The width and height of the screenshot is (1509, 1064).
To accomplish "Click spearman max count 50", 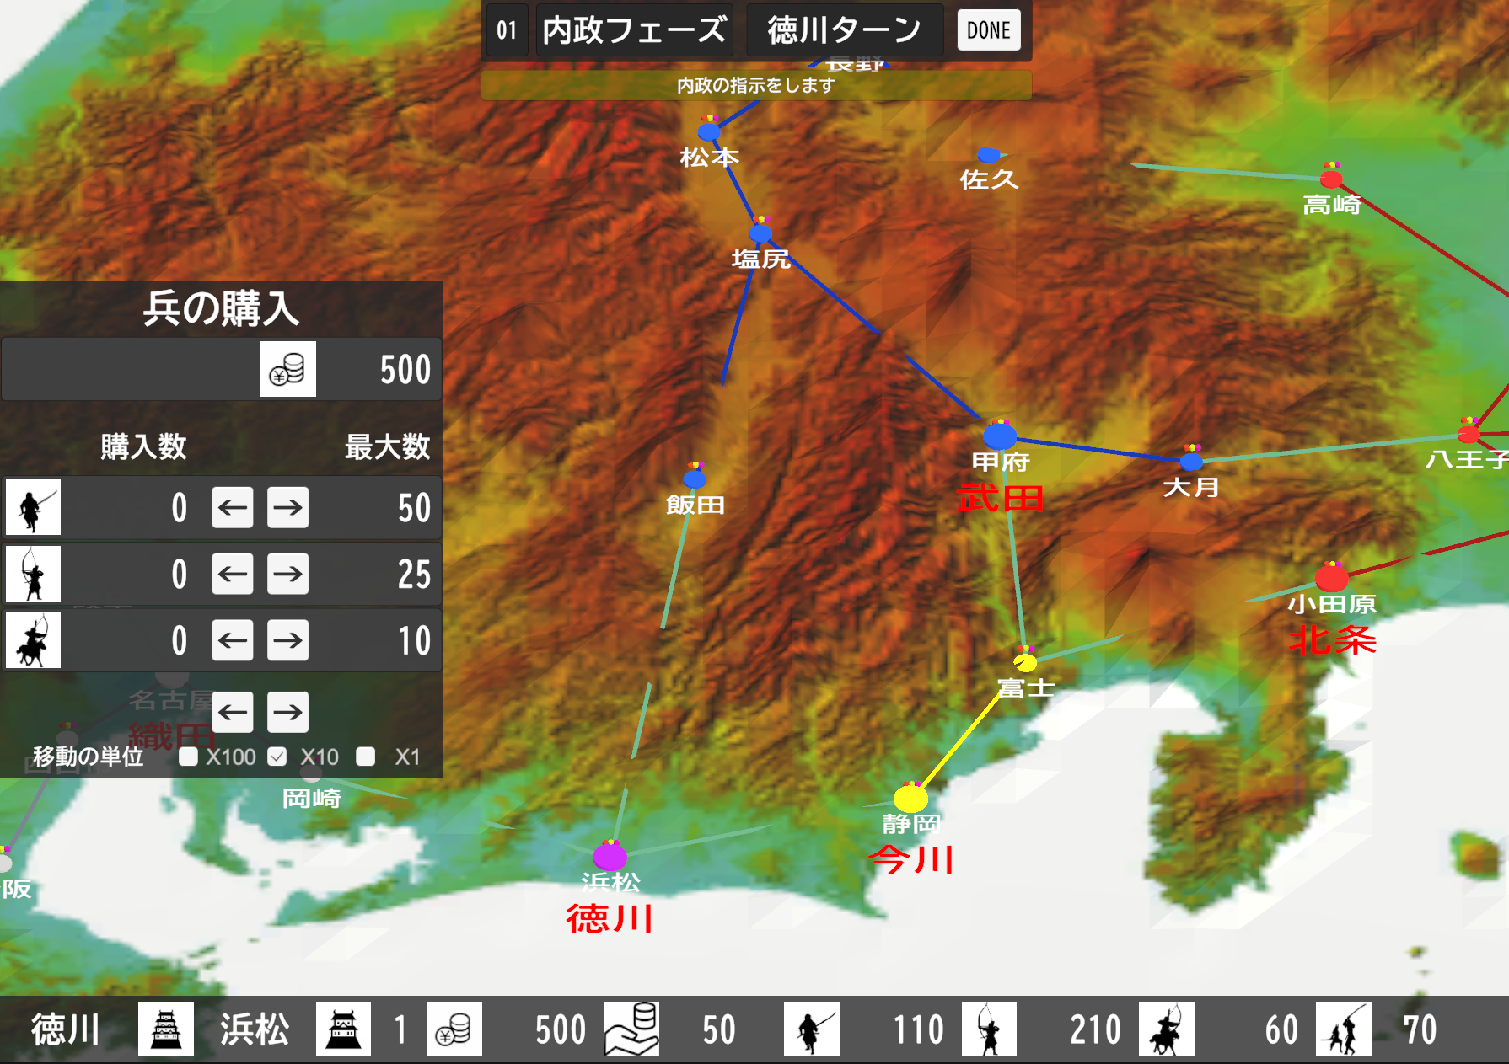I will tap(414, 507).
